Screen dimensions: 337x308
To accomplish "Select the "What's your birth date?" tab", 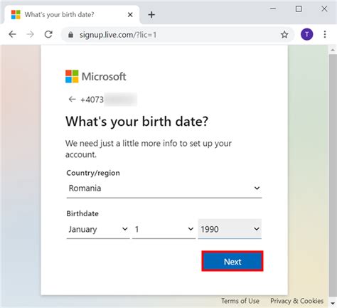I will pos(72,15).
